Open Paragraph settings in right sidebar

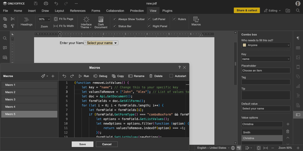tap(298, 38)
